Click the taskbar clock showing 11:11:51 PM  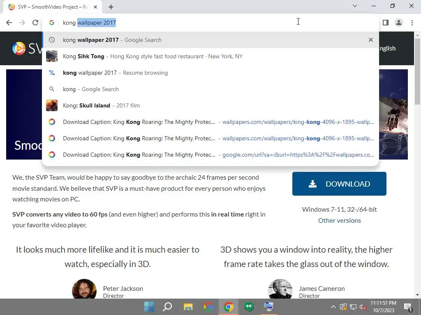384,307
